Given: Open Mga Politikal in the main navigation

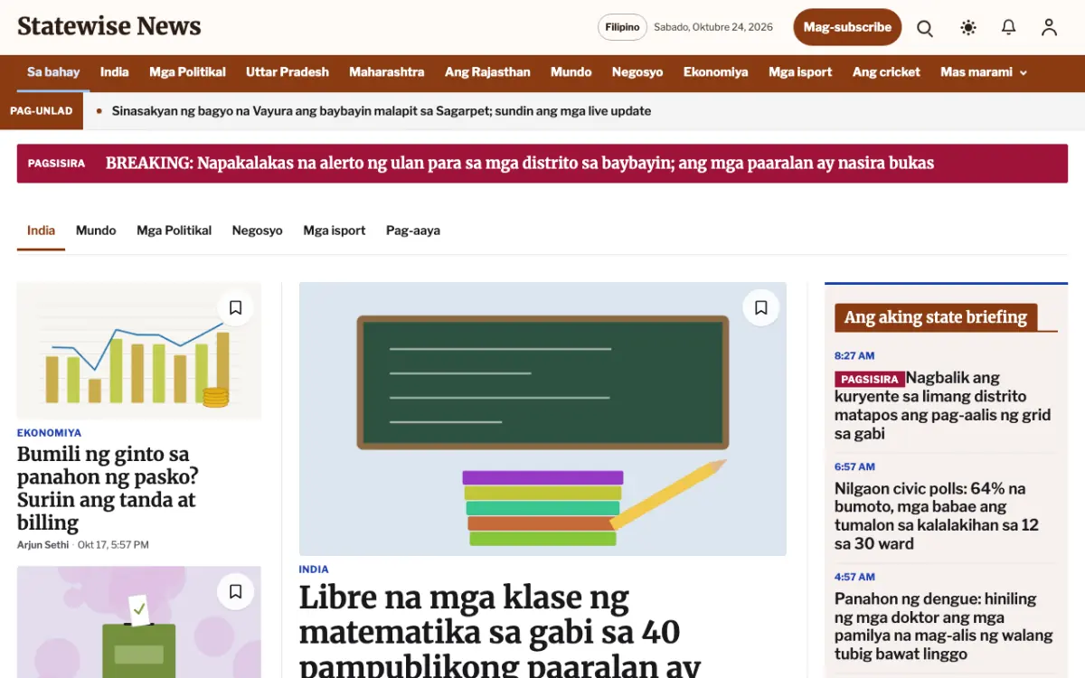Looking at the screenshot, I should [x=187, y=72].
